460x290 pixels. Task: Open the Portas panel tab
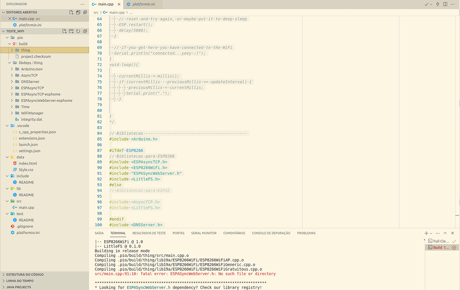tap(178, 233)
